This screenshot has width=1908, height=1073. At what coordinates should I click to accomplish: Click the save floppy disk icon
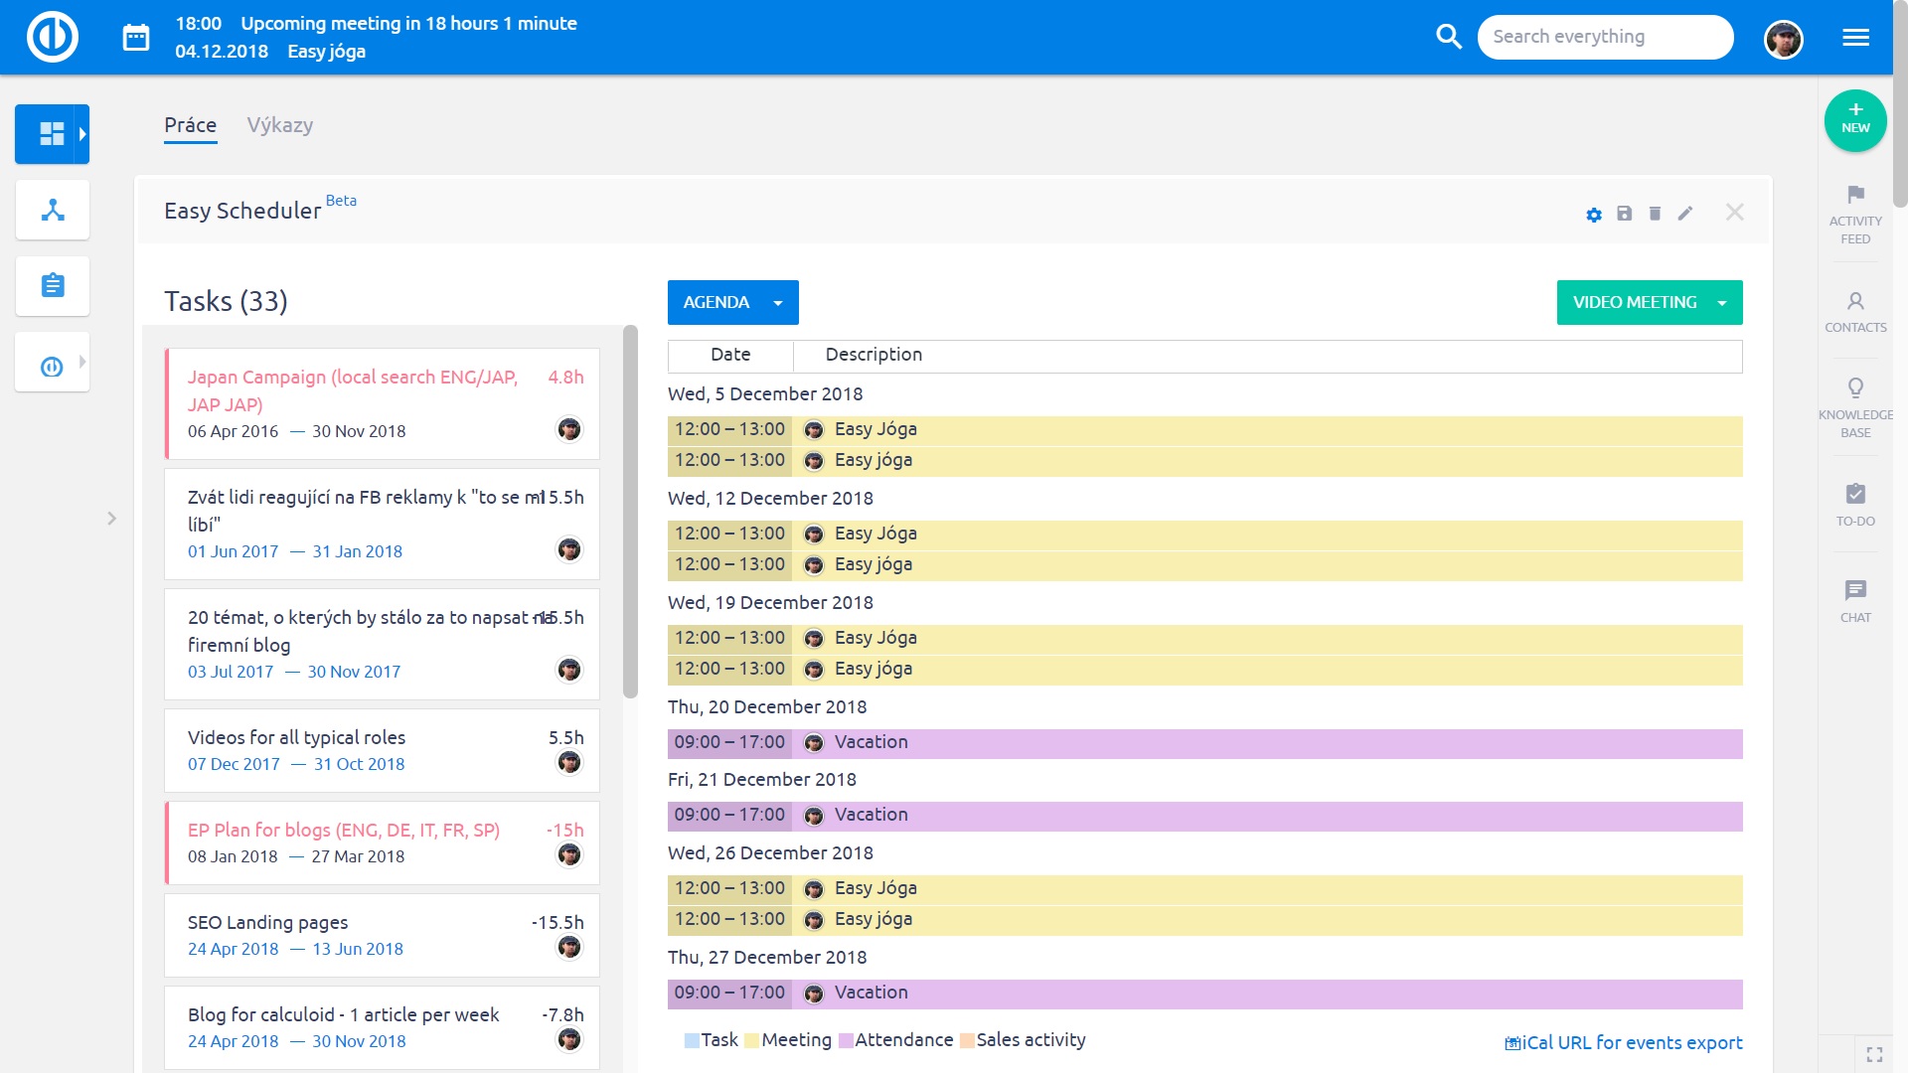pos(1625,214)
